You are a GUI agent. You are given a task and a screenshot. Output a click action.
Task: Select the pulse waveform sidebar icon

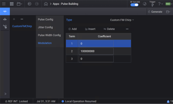[5, 11]
